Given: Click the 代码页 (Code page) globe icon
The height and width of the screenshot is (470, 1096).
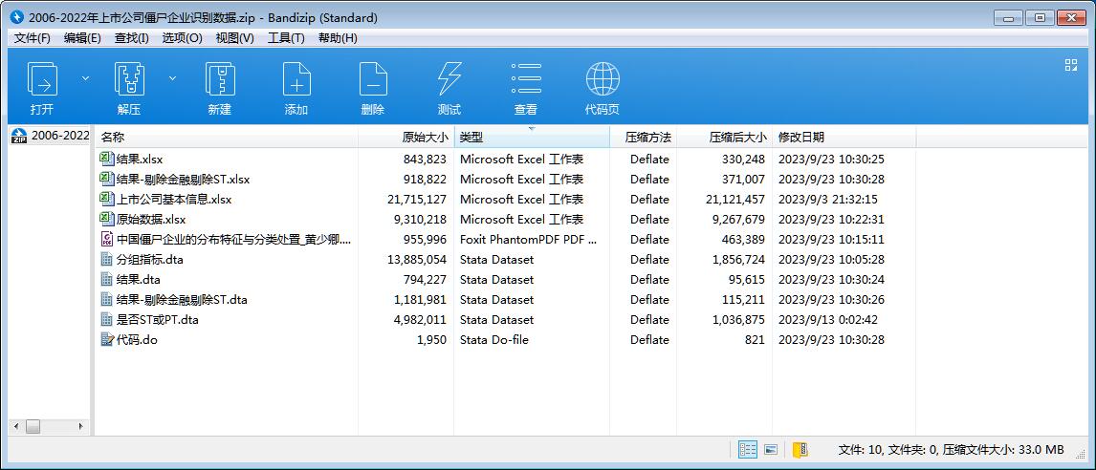Looking at the screenshot, I should [603, 79].
